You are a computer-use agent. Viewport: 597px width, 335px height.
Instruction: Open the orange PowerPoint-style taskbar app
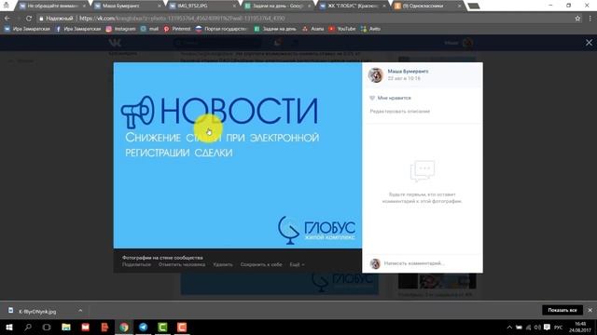104,327
